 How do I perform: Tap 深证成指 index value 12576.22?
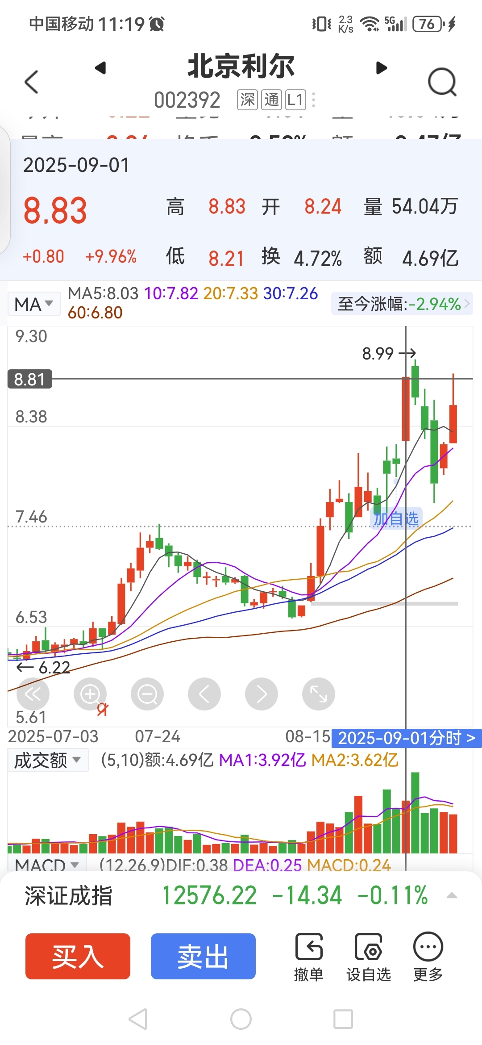point(209,895)
